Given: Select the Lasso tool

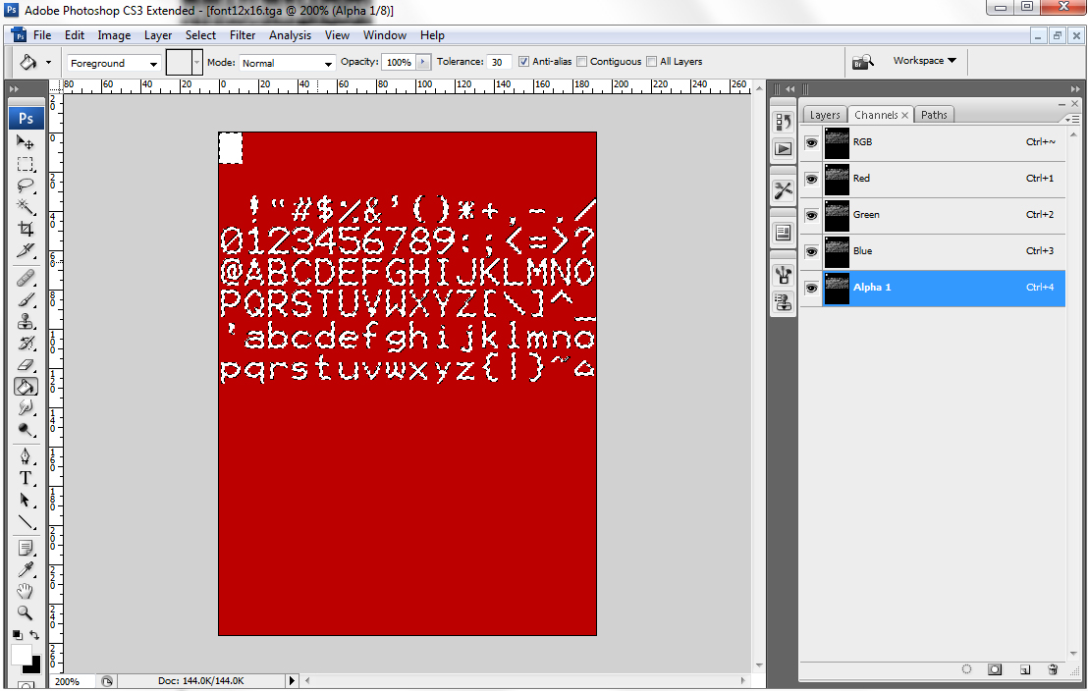Looking at the screenshot, I should click(26, 186).
